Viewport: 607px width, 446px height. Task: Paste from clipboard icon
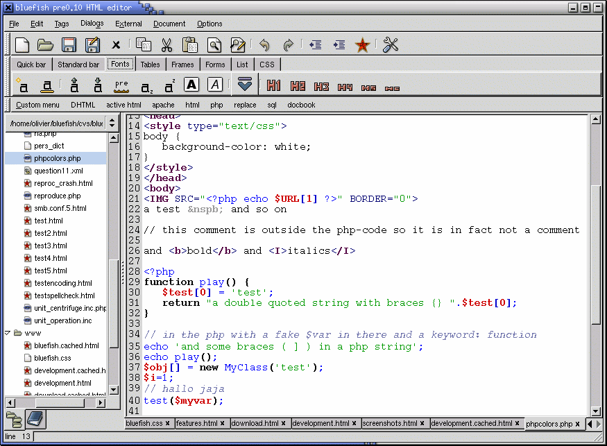189,45
